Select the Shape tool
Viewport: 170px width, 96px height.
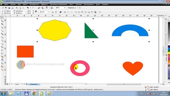[x=2, y=21]
